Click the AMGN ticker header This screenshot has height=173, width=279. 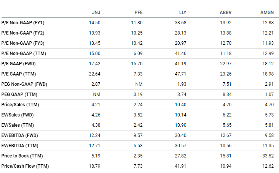pyautogui.click(x=267, y=13)
